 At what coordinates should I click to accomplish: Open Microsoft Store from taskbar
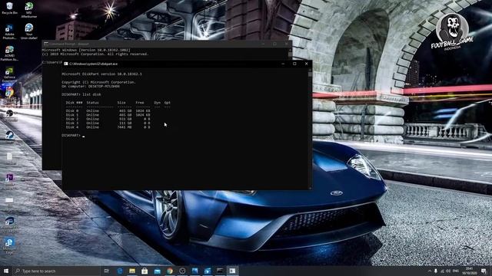pyautogui.click(x=145, y=271)
